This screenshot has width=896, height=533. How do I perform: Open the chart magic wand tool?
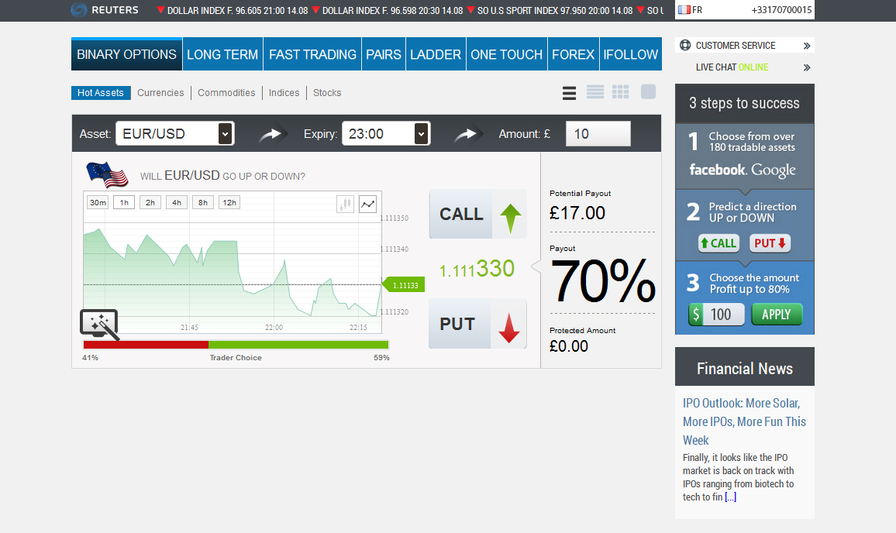pyautogui.click(x=99, y=324)
